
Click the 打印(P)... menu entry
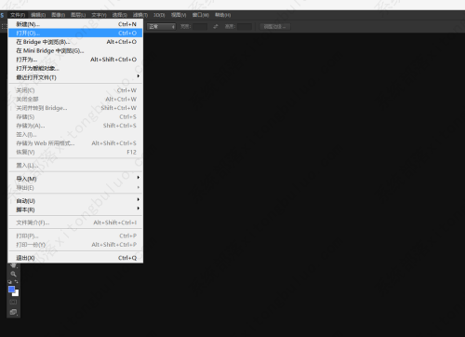[75, 236]
